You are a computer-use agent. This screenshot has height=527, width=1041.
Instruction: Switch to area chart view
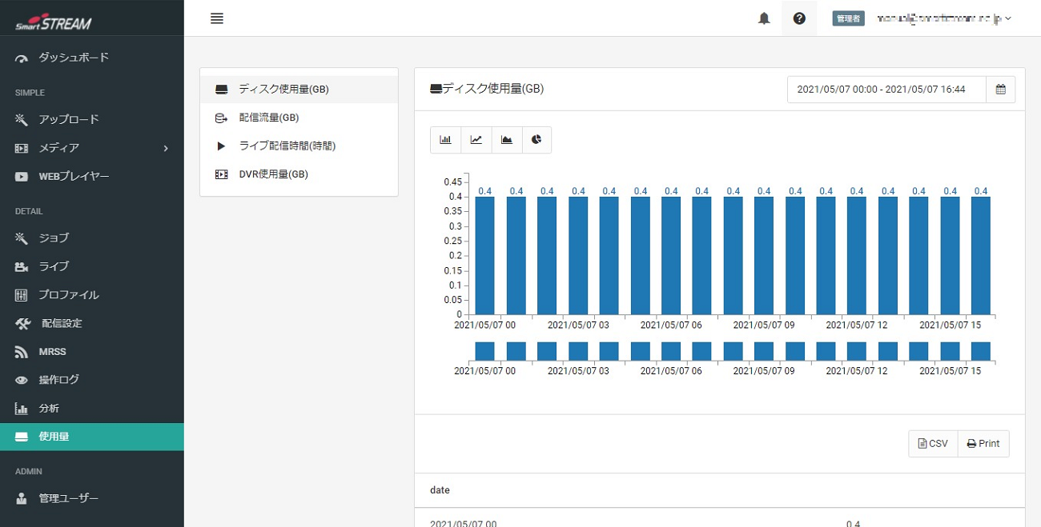506,140
